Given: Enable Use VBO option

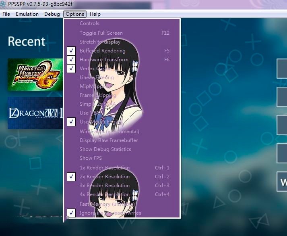Looking at the screenshot, I should tap(122, 113).
